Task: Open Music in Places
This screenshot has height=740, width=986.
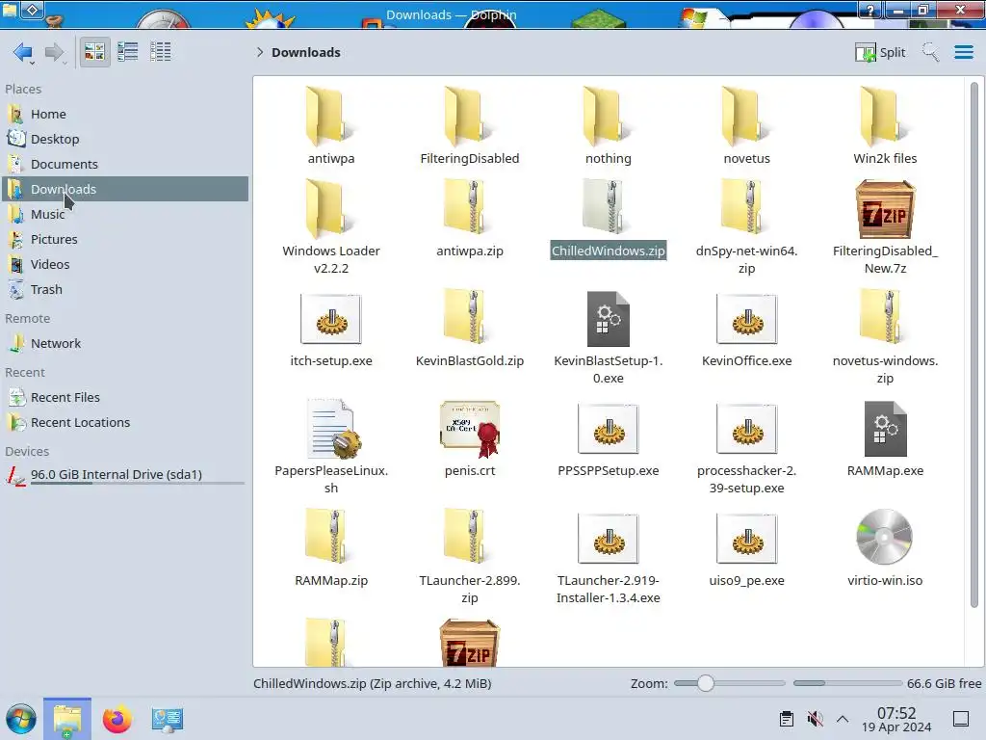Action: [125, 214]
